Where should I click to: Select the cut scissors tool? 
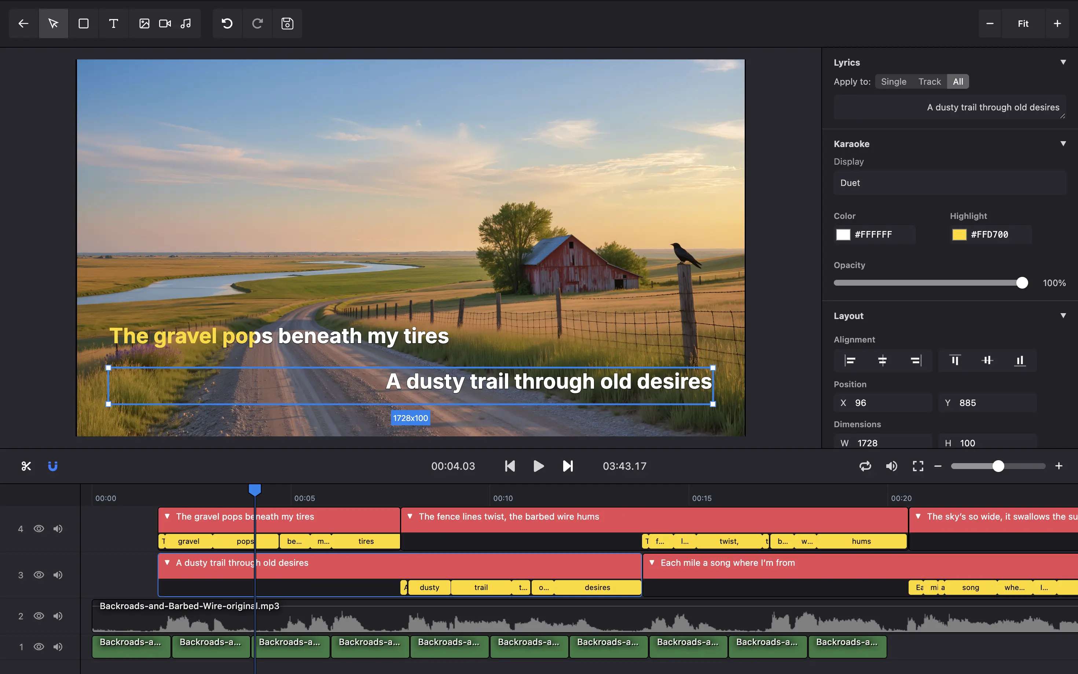click(26, 466)
